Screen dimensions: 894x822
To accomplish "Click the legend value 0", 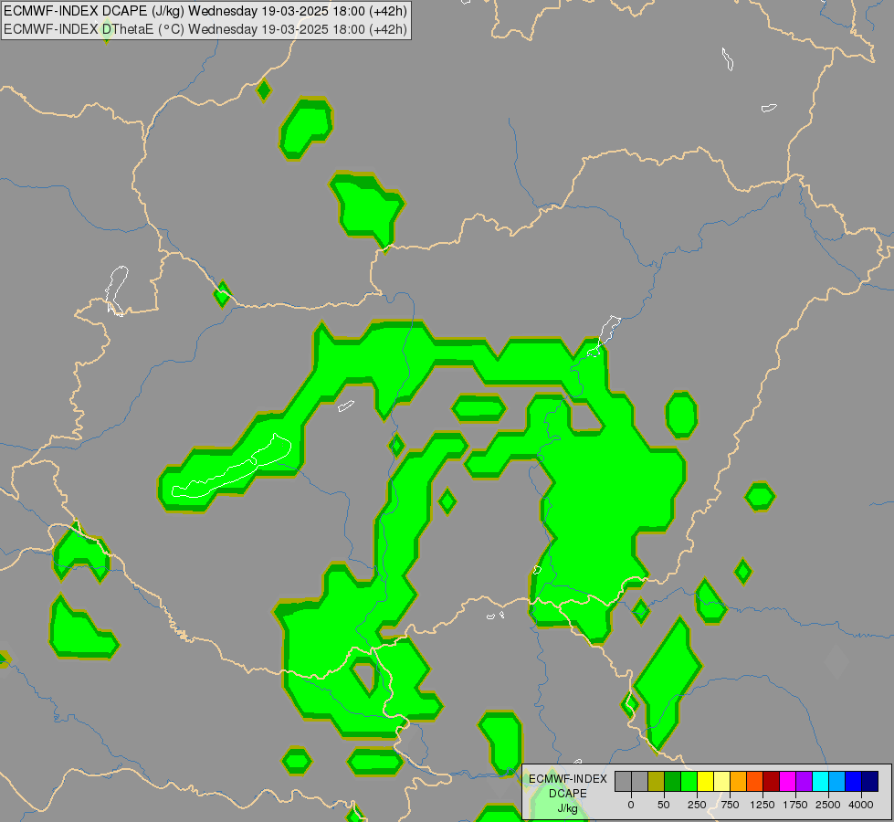I will point(631,805).
